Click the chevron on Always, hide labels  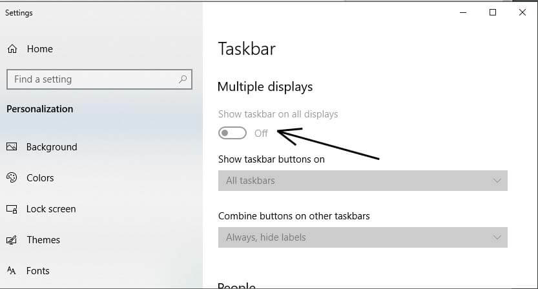coord(497,237)
